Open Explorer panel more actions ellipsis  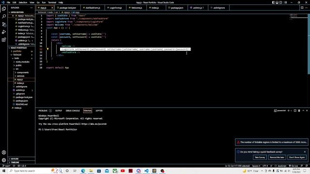click(x=31, y=8)
